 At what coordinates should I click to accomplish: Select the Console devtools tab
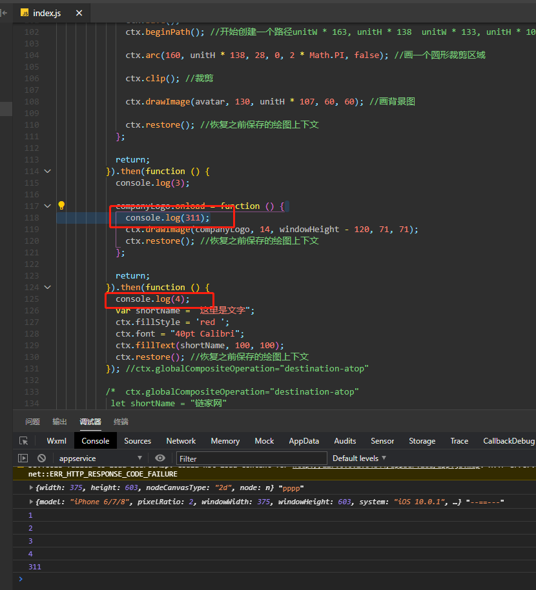tap(96, 440)
